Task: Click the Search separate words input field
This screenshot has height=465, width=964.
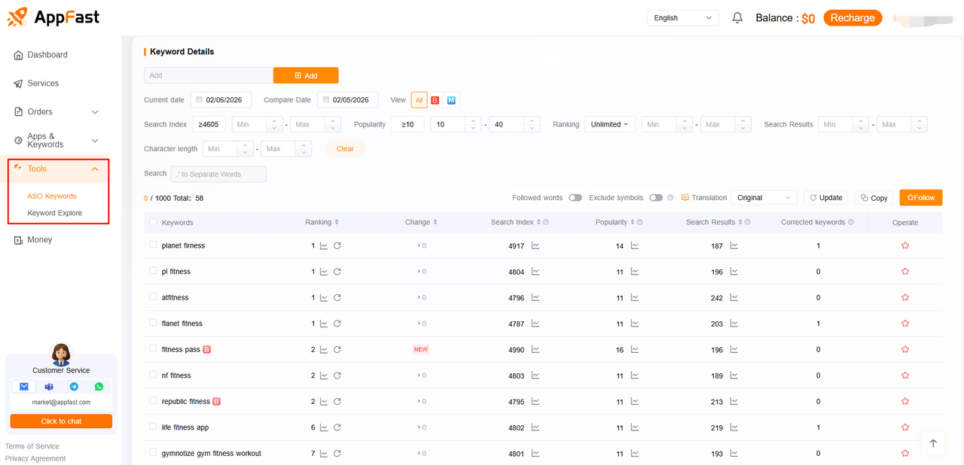Action: [218, 174]
